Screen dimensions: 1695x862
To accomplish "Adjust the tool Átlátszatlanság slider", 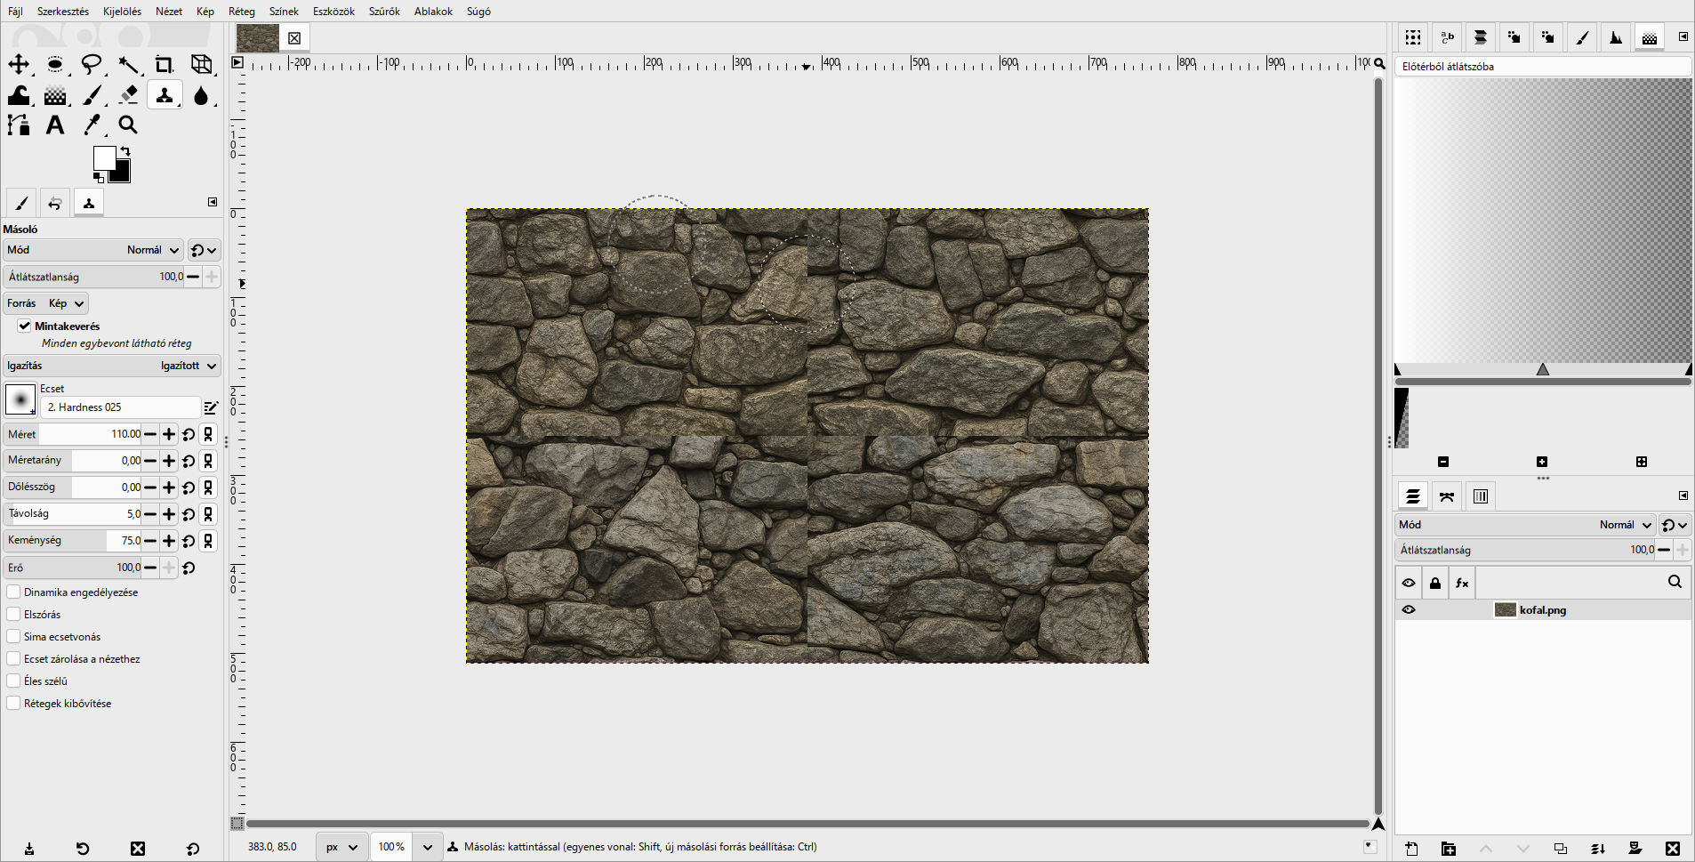I will 93,277.
